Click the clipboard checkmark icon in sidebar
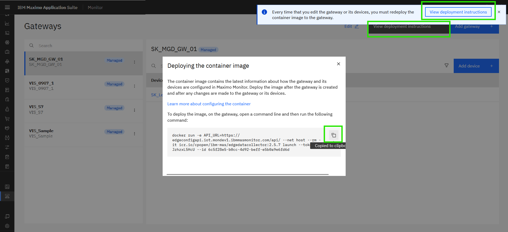The width and height of the screenshot is (508, 232). (7, 157)
